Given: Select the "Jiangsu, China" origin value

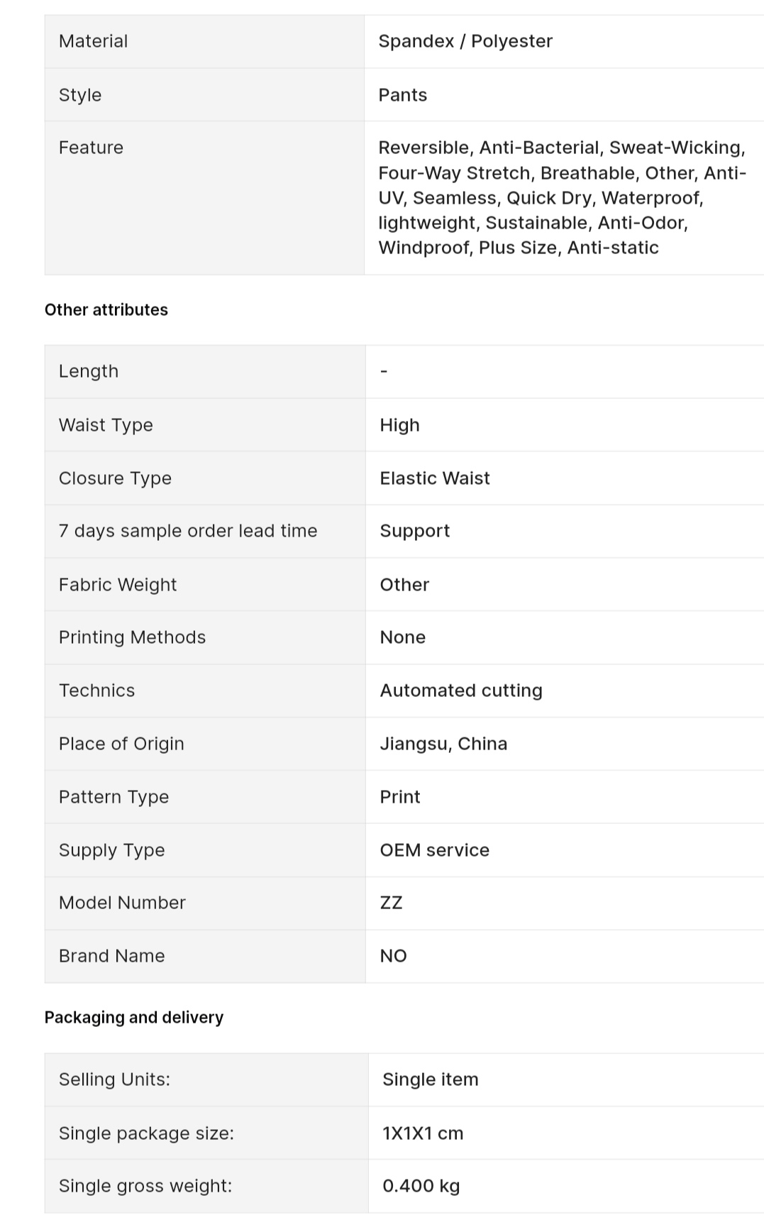Looking at the screenshot, I should pyautogui.click(x=443, y=744).
